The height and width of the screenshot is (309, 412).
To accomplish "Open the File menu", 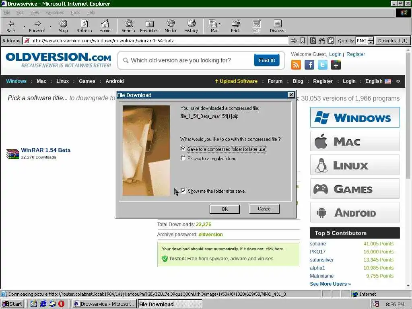I will [7, 12].
